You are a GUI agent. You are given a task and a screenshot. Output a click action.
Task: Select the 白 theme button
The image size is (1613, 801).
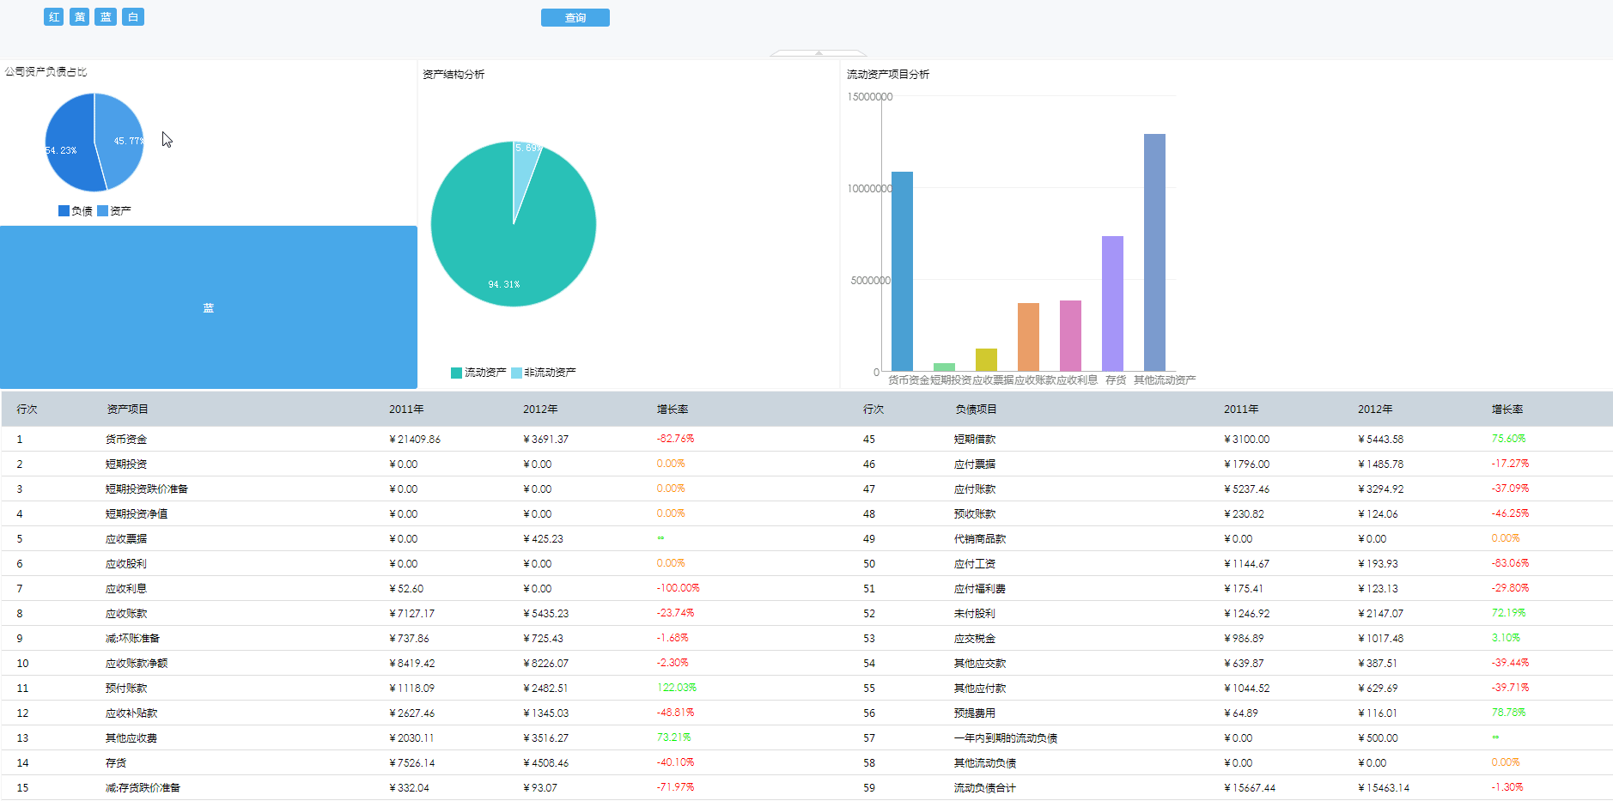tap(133, 17)
